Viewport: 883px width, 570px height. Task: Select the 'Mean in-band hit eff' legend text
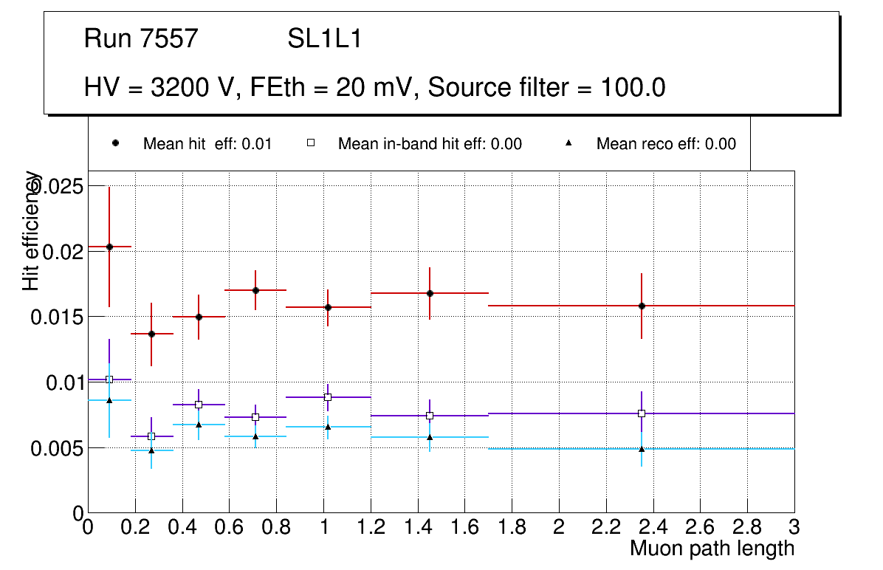click(430, 144)
